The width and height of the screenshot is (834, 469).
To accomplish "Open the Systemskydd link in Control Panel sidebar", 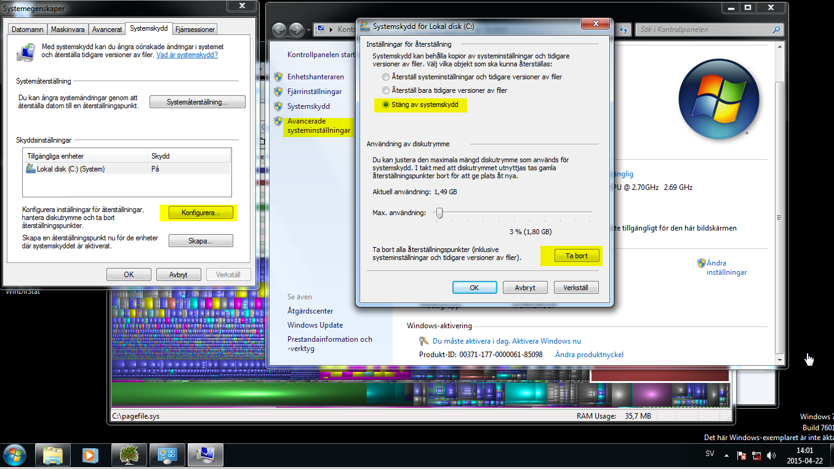I will coord(308,106).
